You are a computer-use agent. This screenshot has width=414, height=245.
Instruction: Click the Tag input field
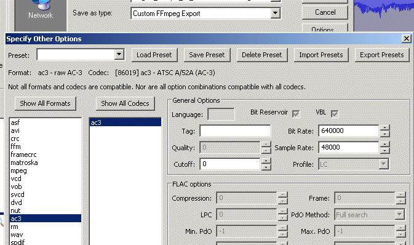click(x=235, y=131)
